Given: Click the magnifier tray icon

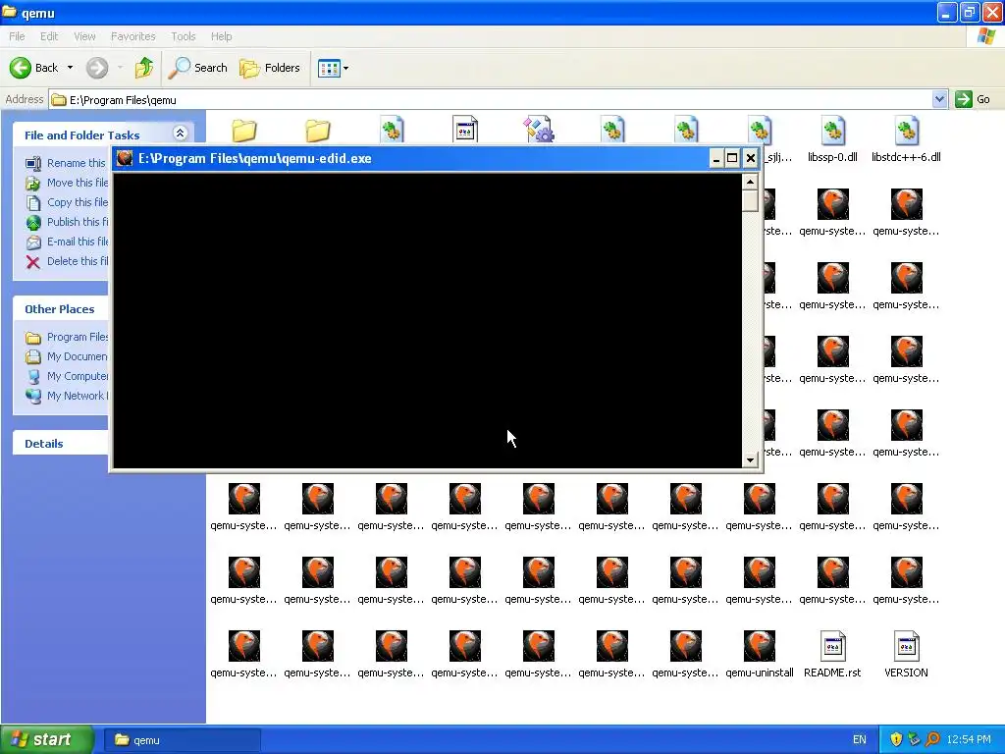Looking at the screenshot, I should coord(932,740).
